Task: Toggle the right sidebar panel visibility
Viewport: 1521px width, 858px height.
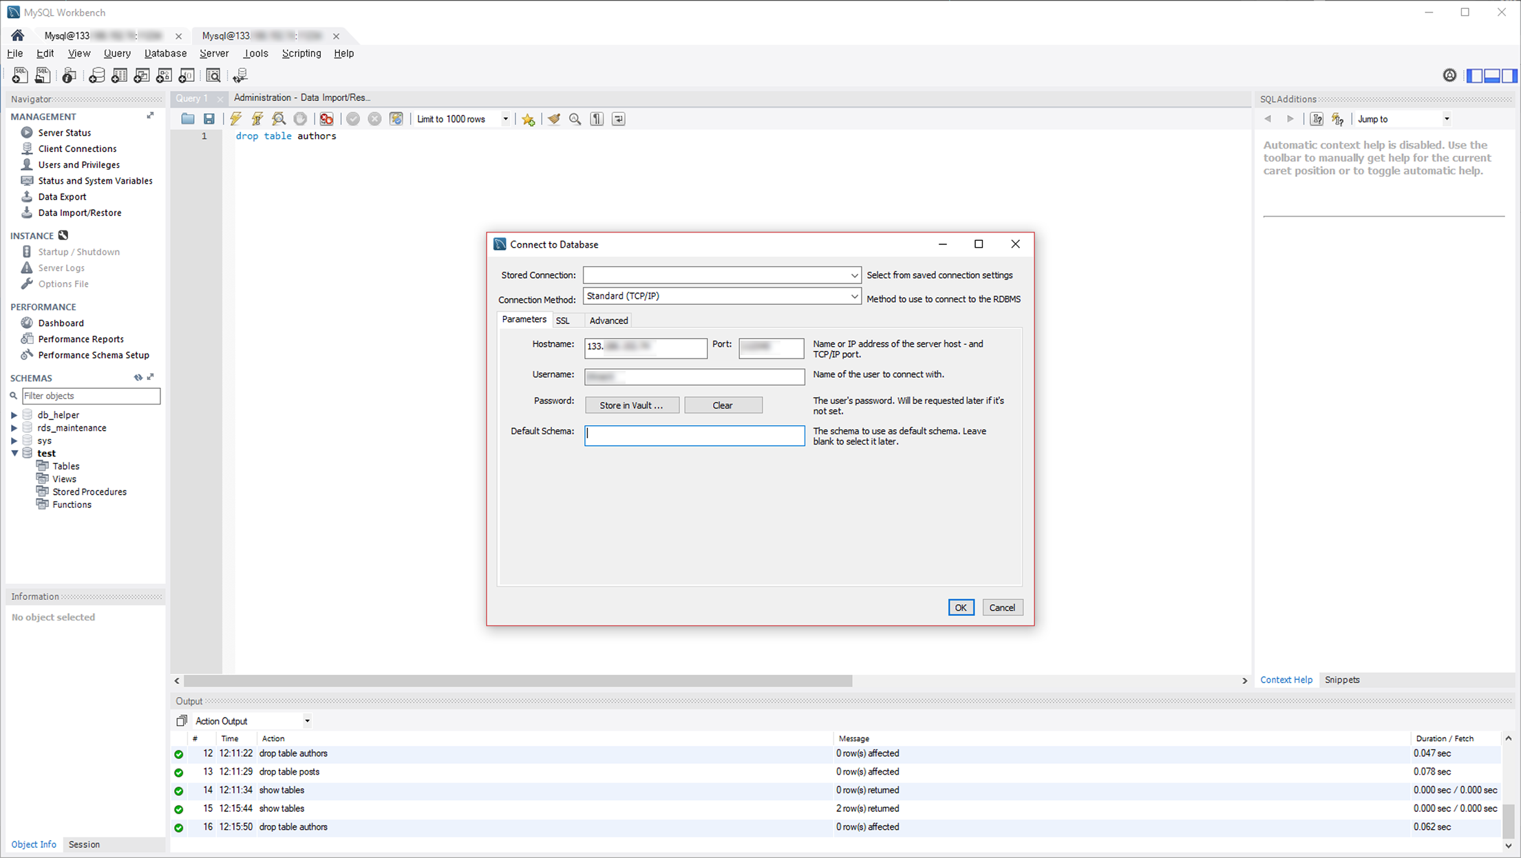Action: point(1509,76)
